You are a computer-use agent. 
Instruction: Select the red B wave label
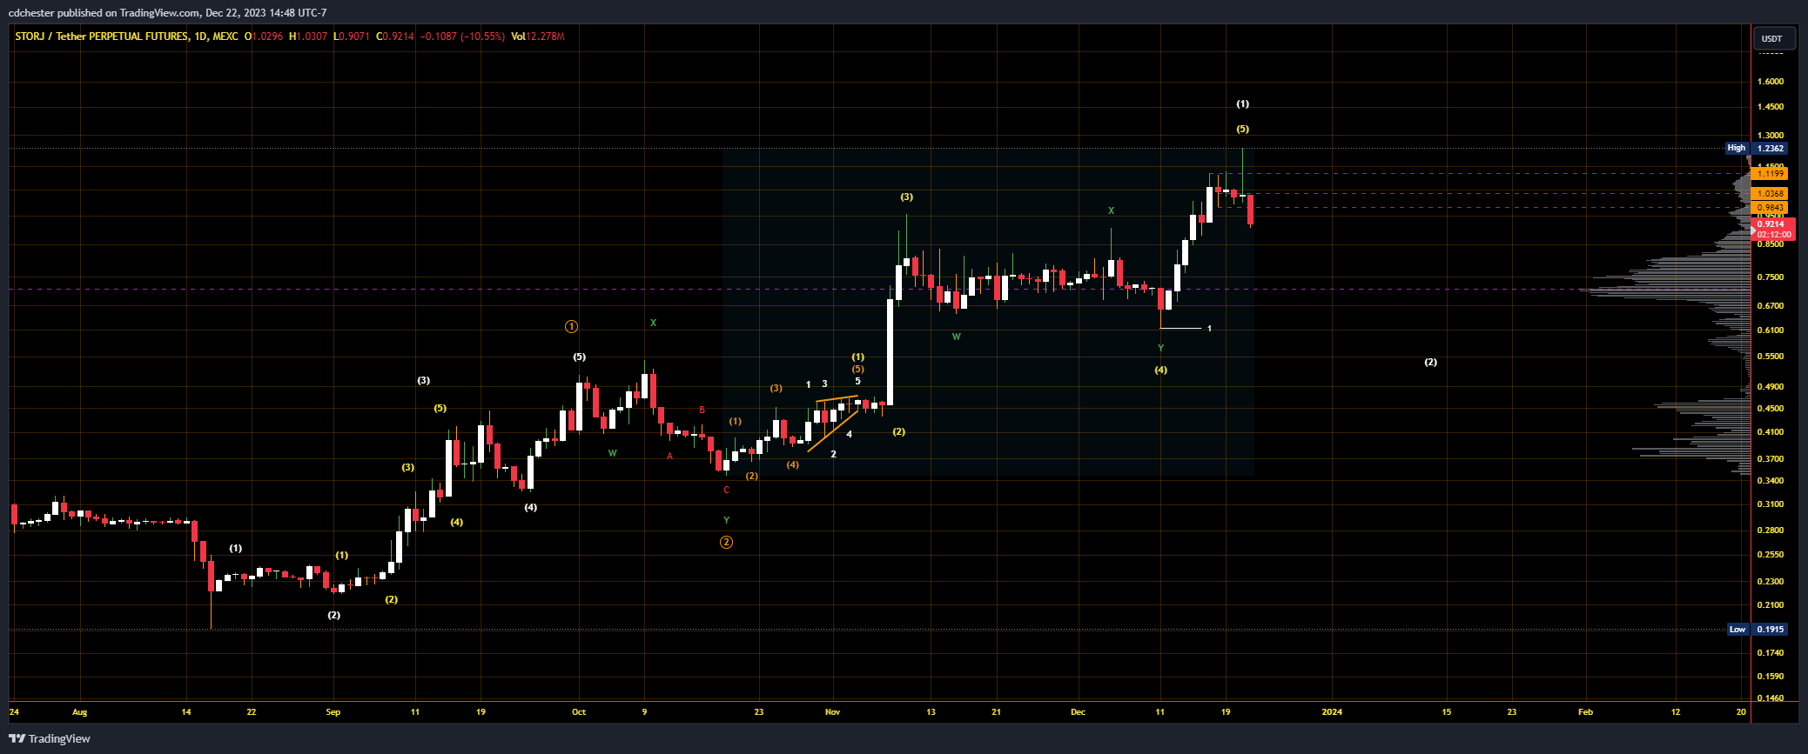click(702, 410)
